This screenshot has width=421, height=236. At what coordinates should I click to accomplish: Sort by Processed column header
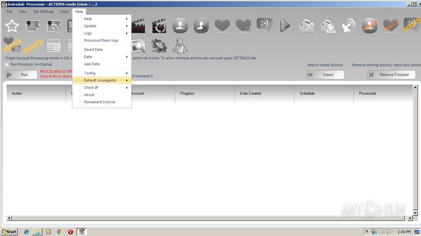point(383,93)
